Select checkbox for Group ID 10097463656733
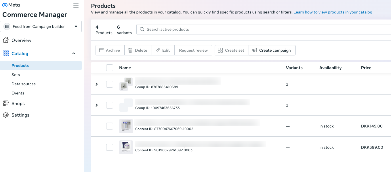The height and width of the screenshot is (172, 391). [110, 105]
